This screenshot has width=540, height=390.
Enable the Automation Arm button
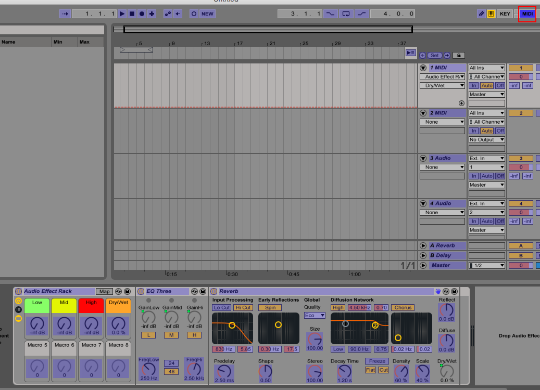(168, 14)
